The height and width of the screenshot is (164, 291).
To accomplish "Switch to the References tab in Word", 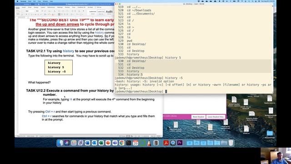I will click(51, 7).
